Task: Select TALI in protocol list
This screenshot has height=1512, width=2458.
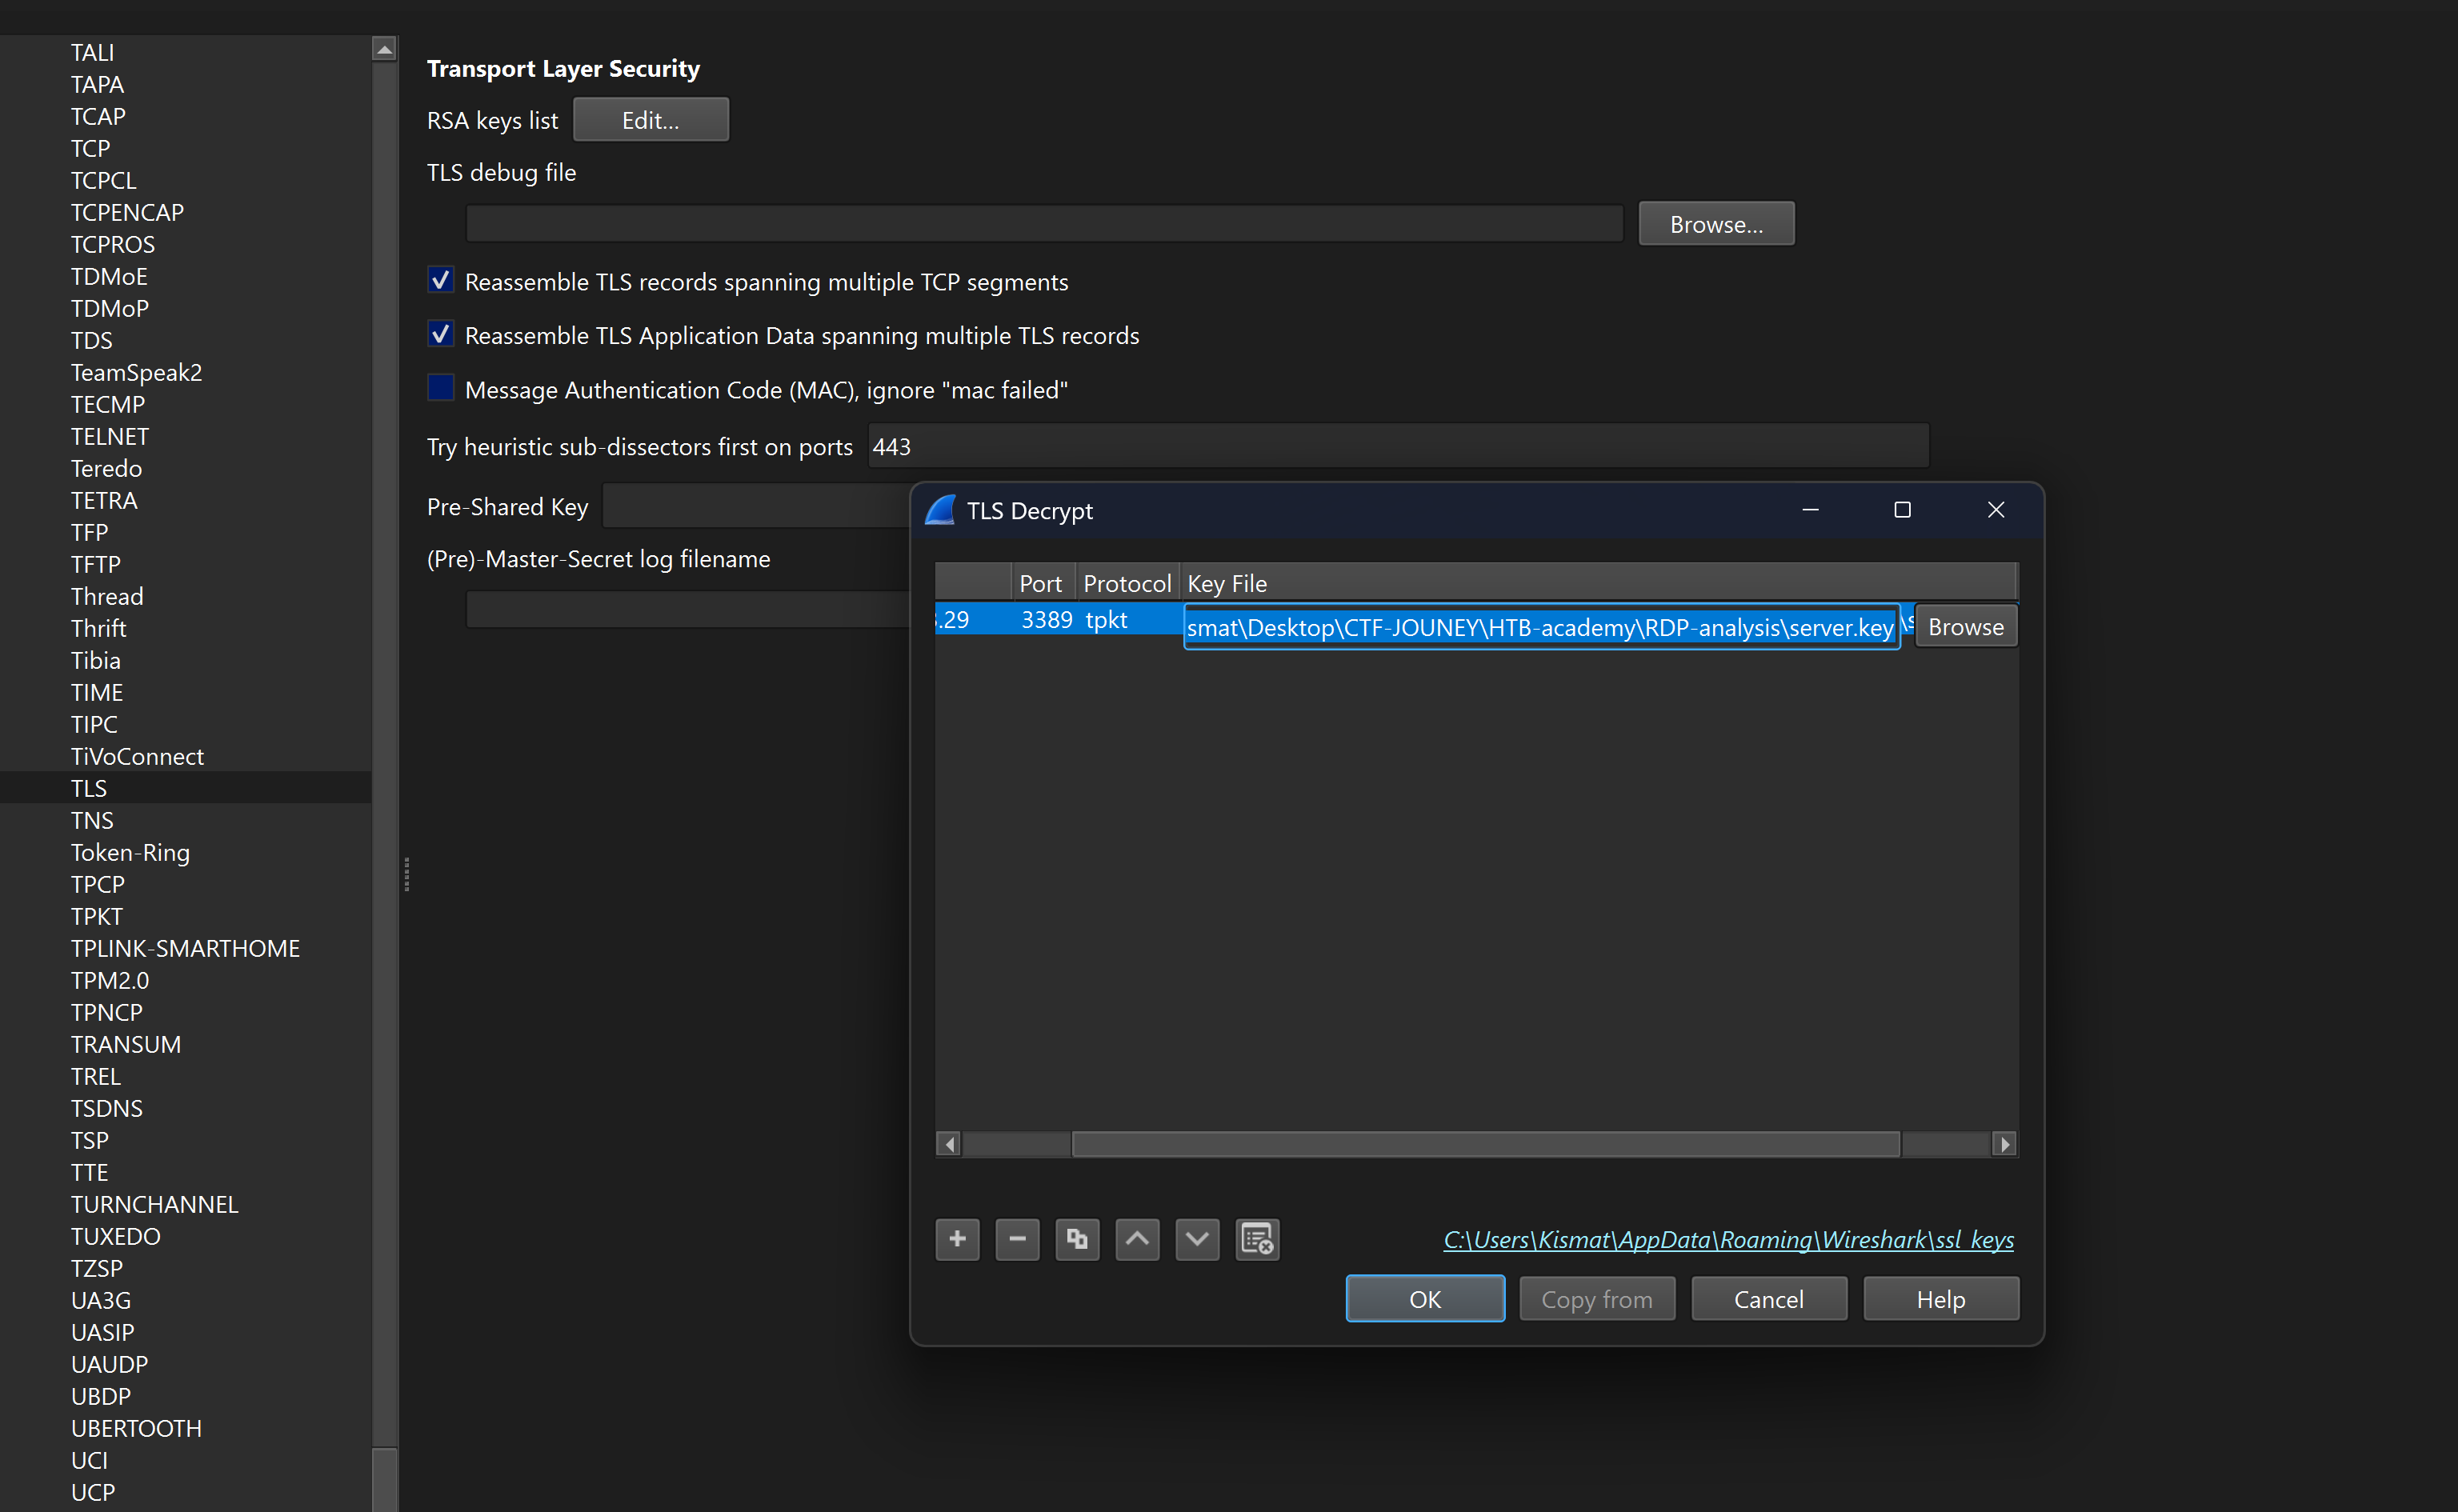Action: (92, 52)
